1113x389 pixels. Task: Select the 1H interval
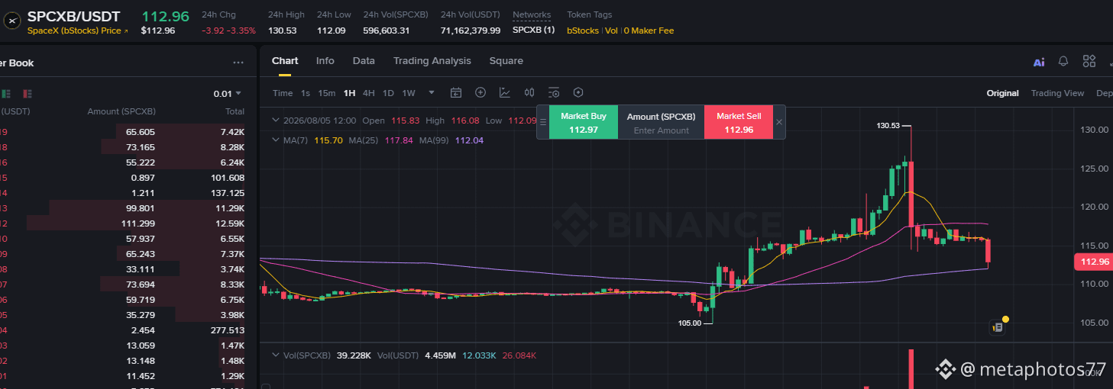pos(349,93)
